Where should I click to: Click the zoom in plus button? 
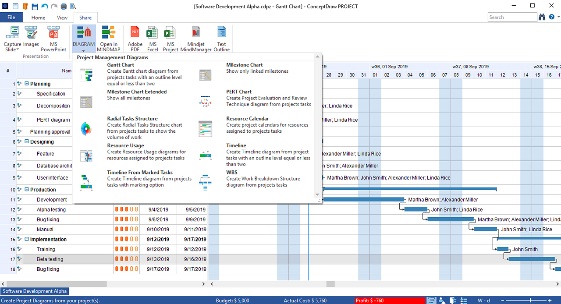[550, 300]
